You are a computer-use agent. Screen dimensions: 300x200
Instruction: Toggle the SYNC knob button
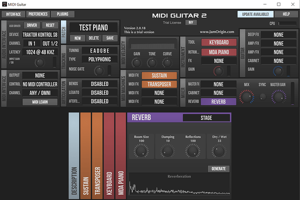click(263, 97)
